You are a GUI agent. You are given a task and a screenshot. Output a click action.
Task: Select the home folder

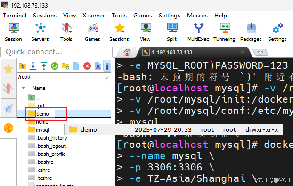point(38,122)
